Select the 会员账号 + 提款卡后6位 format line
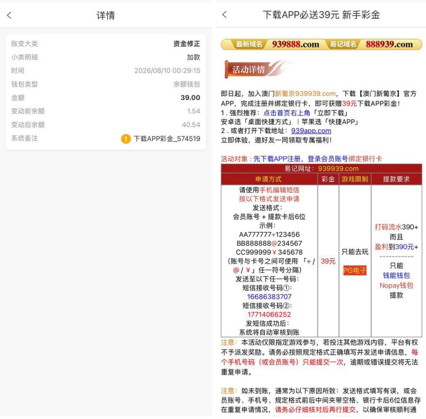Viewport: 426px width, 419px height. point(269,217)
